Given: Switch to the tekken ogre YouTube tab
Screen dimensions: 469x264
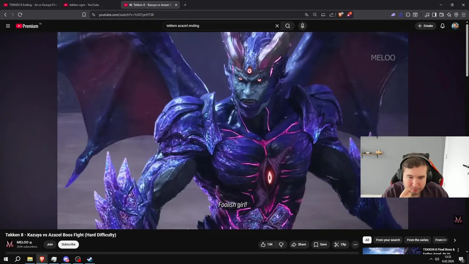Looking at the screenshot, I should 90,5.
